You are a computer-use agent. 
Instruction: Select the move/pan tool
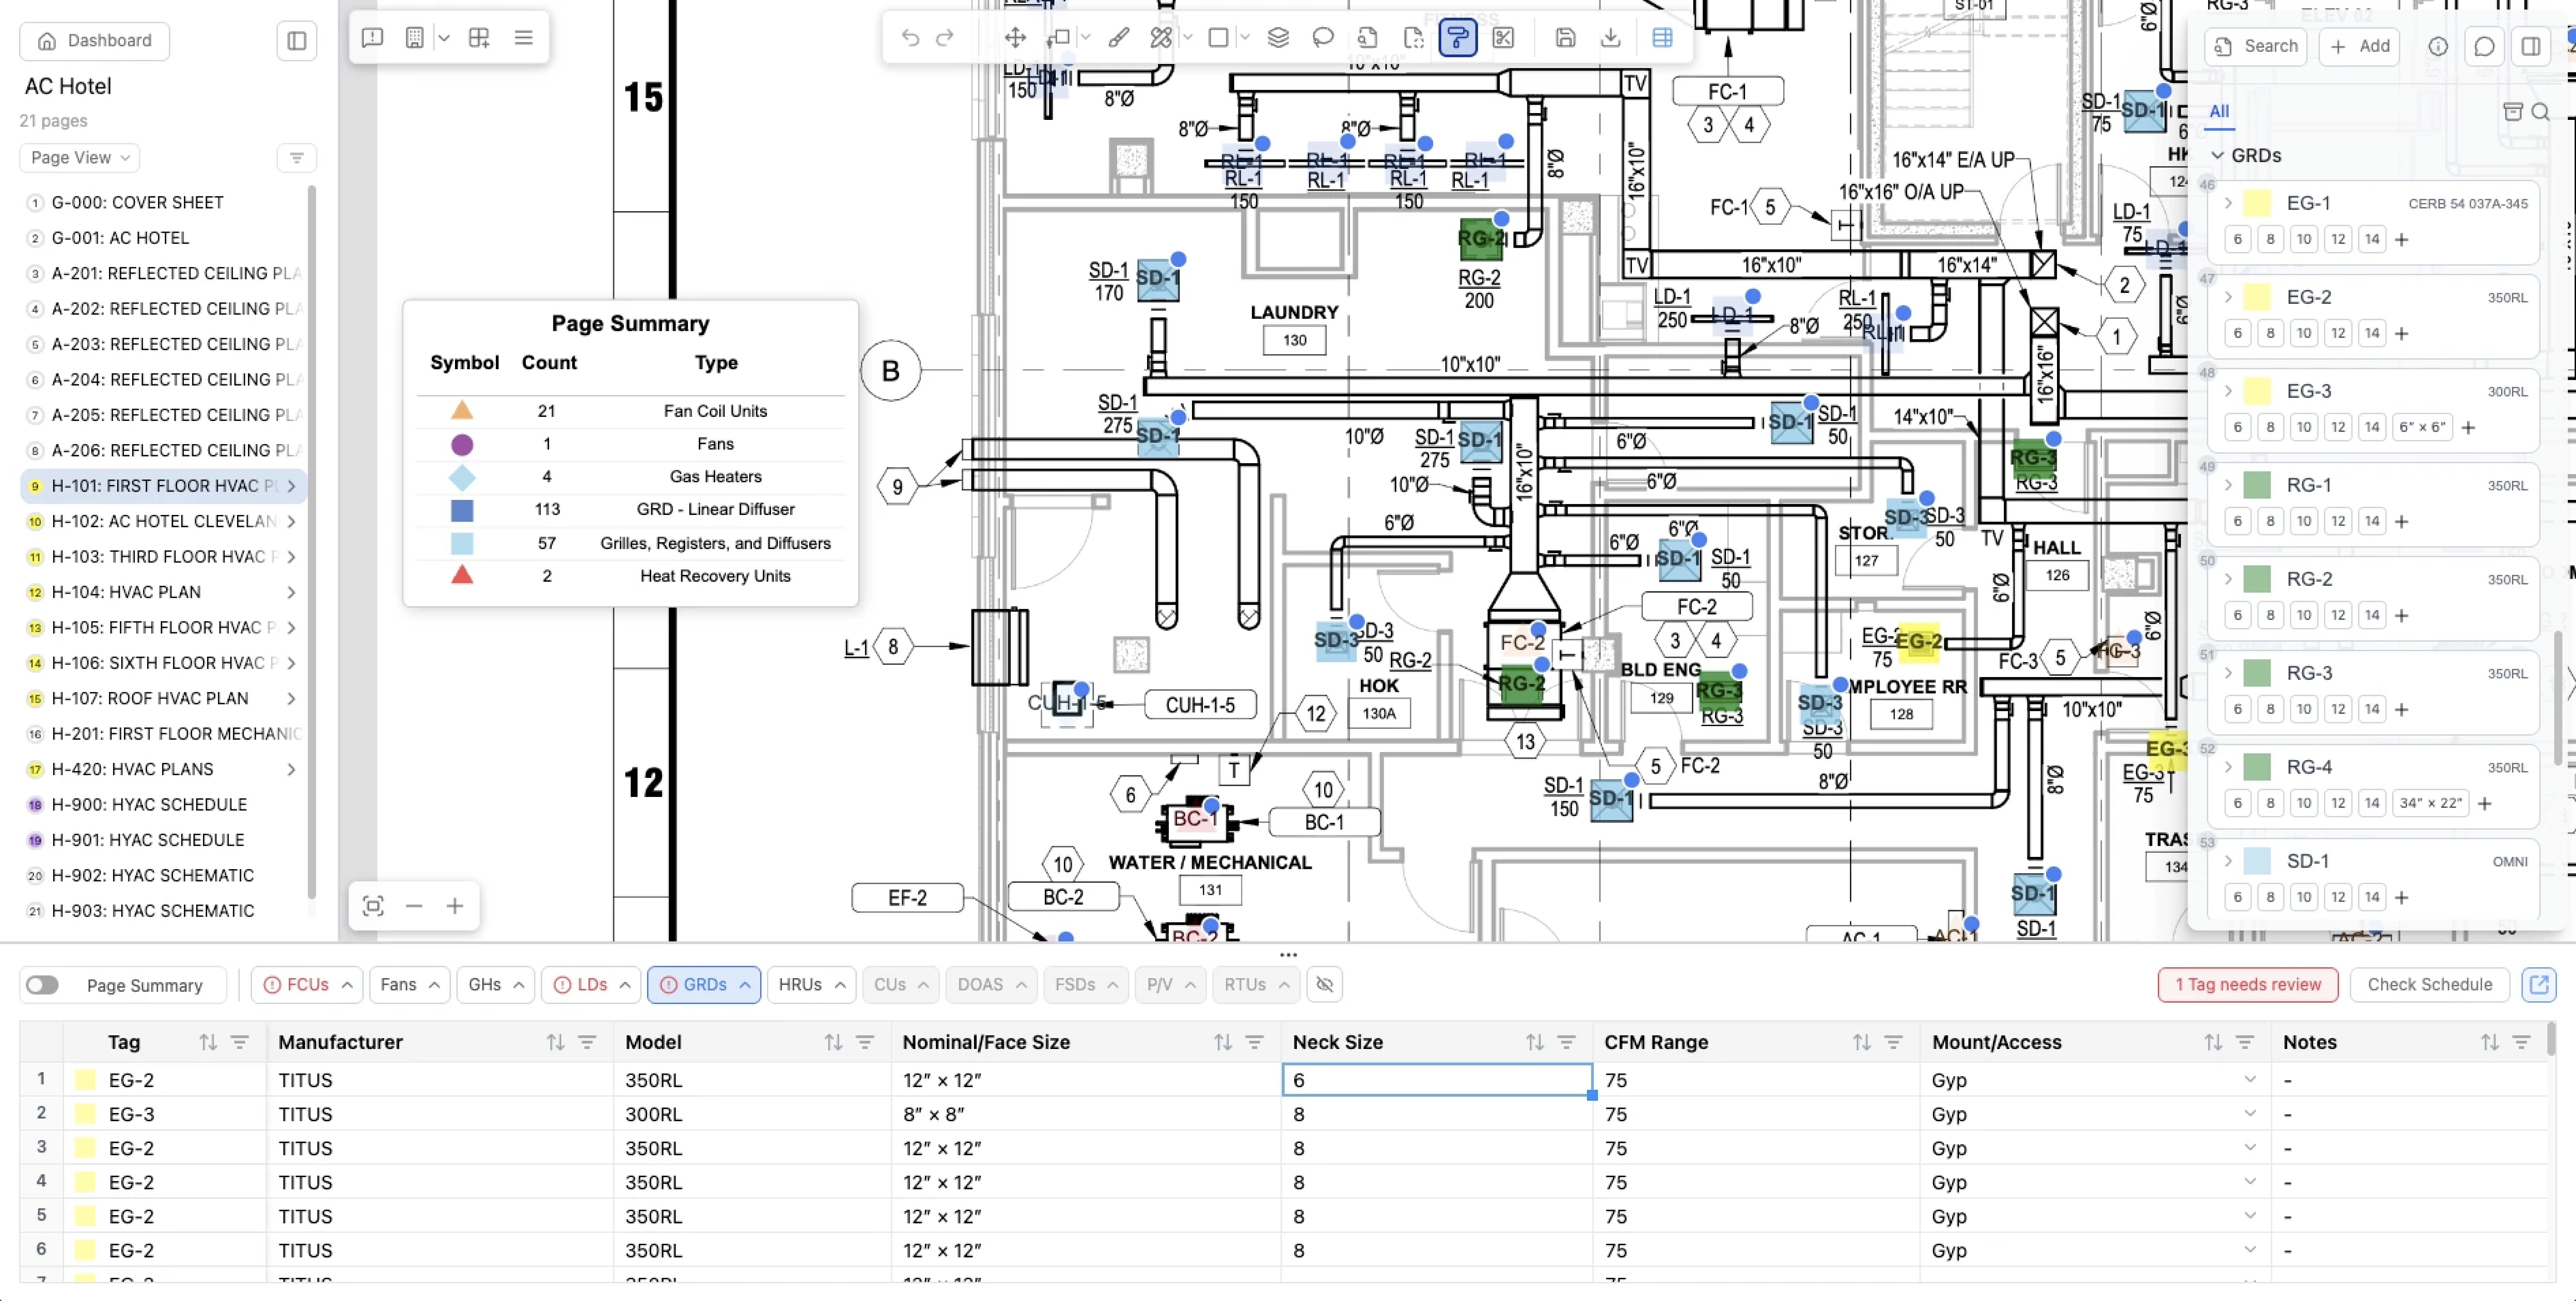pyautogui.click(x=1015, y=38)
